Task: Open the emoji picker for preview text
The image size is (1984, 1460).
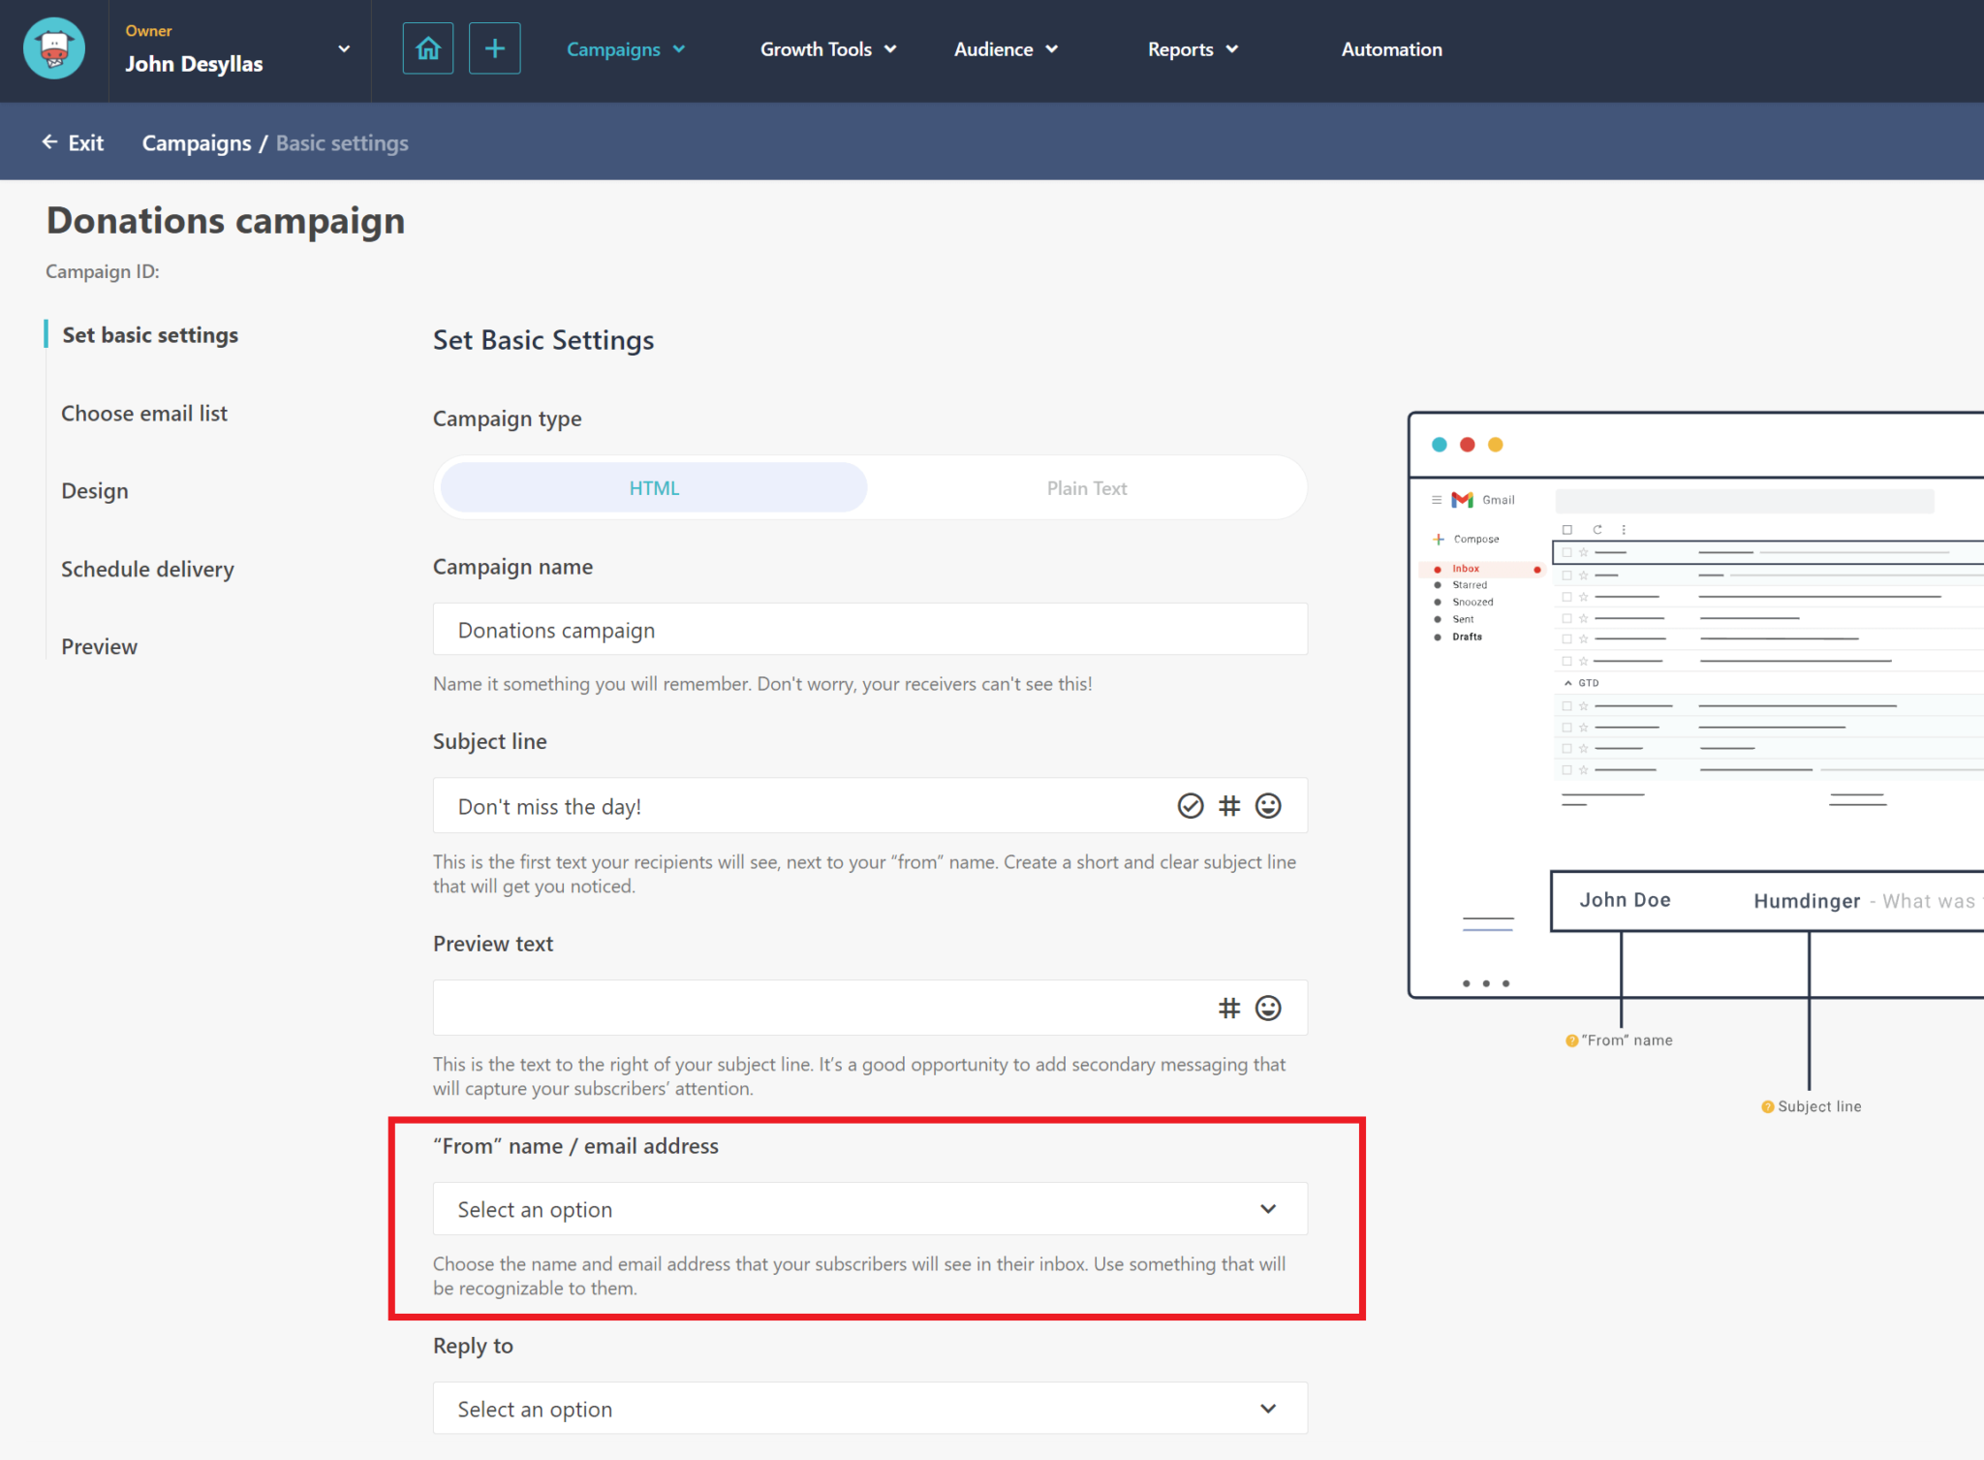Action: coord(1268,1008)
